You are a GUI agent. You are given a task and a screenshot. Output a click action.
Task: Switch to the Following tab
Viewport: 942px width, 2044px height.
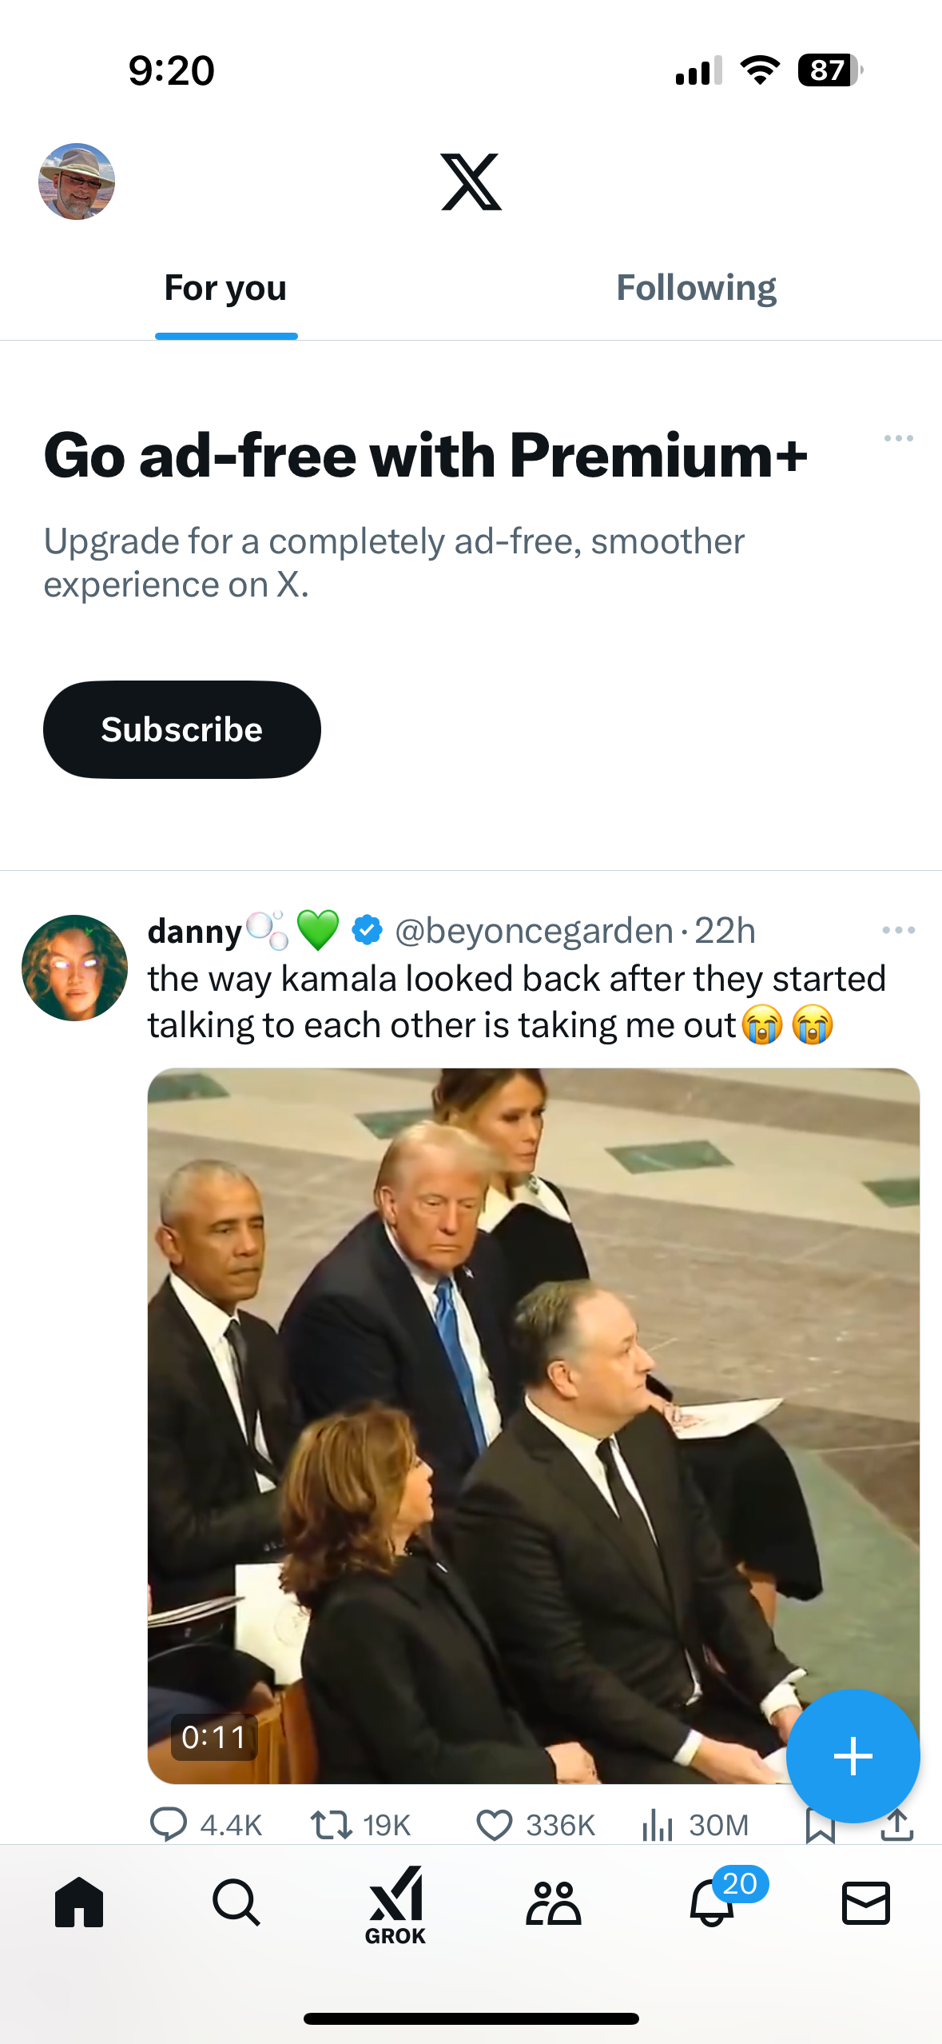point(696,288)
